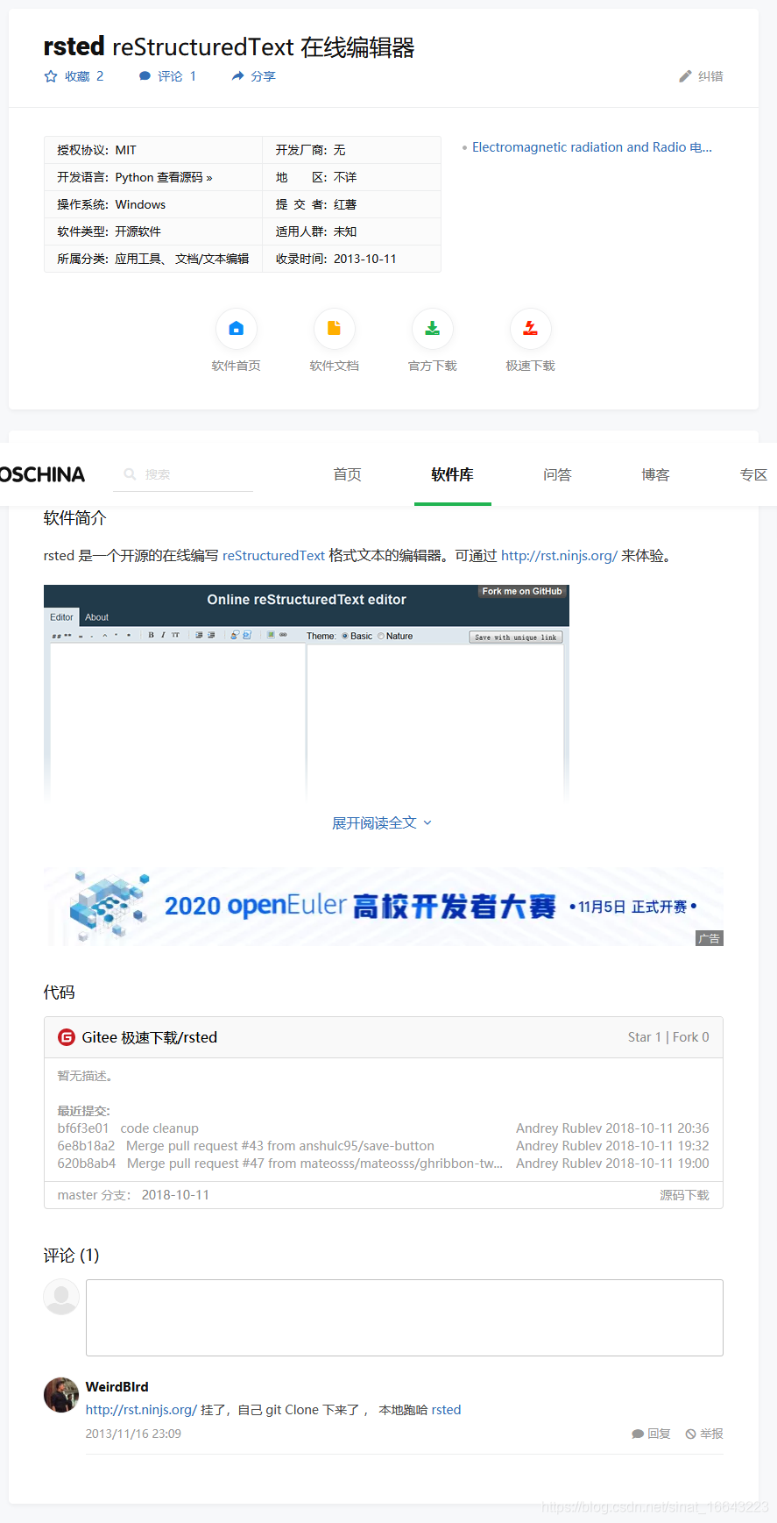Click the 举报 report icon
Screen dimensions: 777x1523
pyautogui.click(x=691, y=1434)
